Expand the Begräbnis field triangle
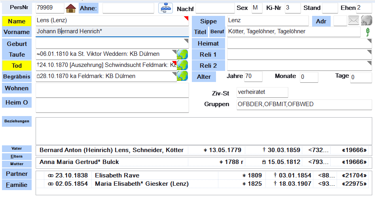 pyautogui.click(x=174, y=74)
